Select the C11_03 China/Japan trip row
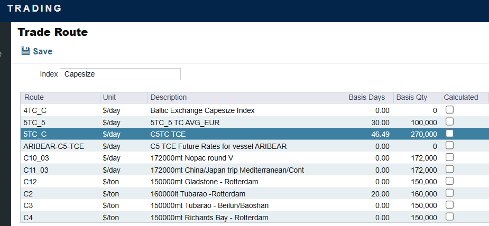The image size is (489, 226). pyautogui.click(x=254, y=169)
